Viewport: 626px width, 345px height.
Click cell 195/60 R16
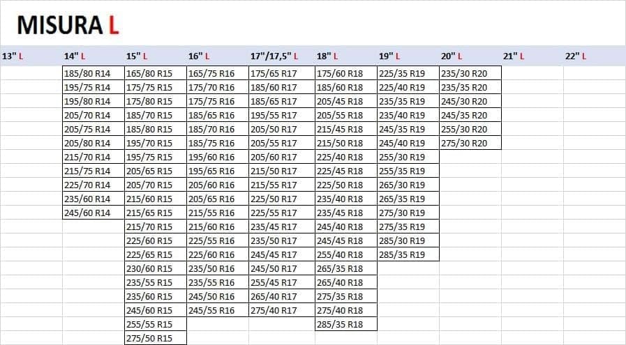coord(218,157)
